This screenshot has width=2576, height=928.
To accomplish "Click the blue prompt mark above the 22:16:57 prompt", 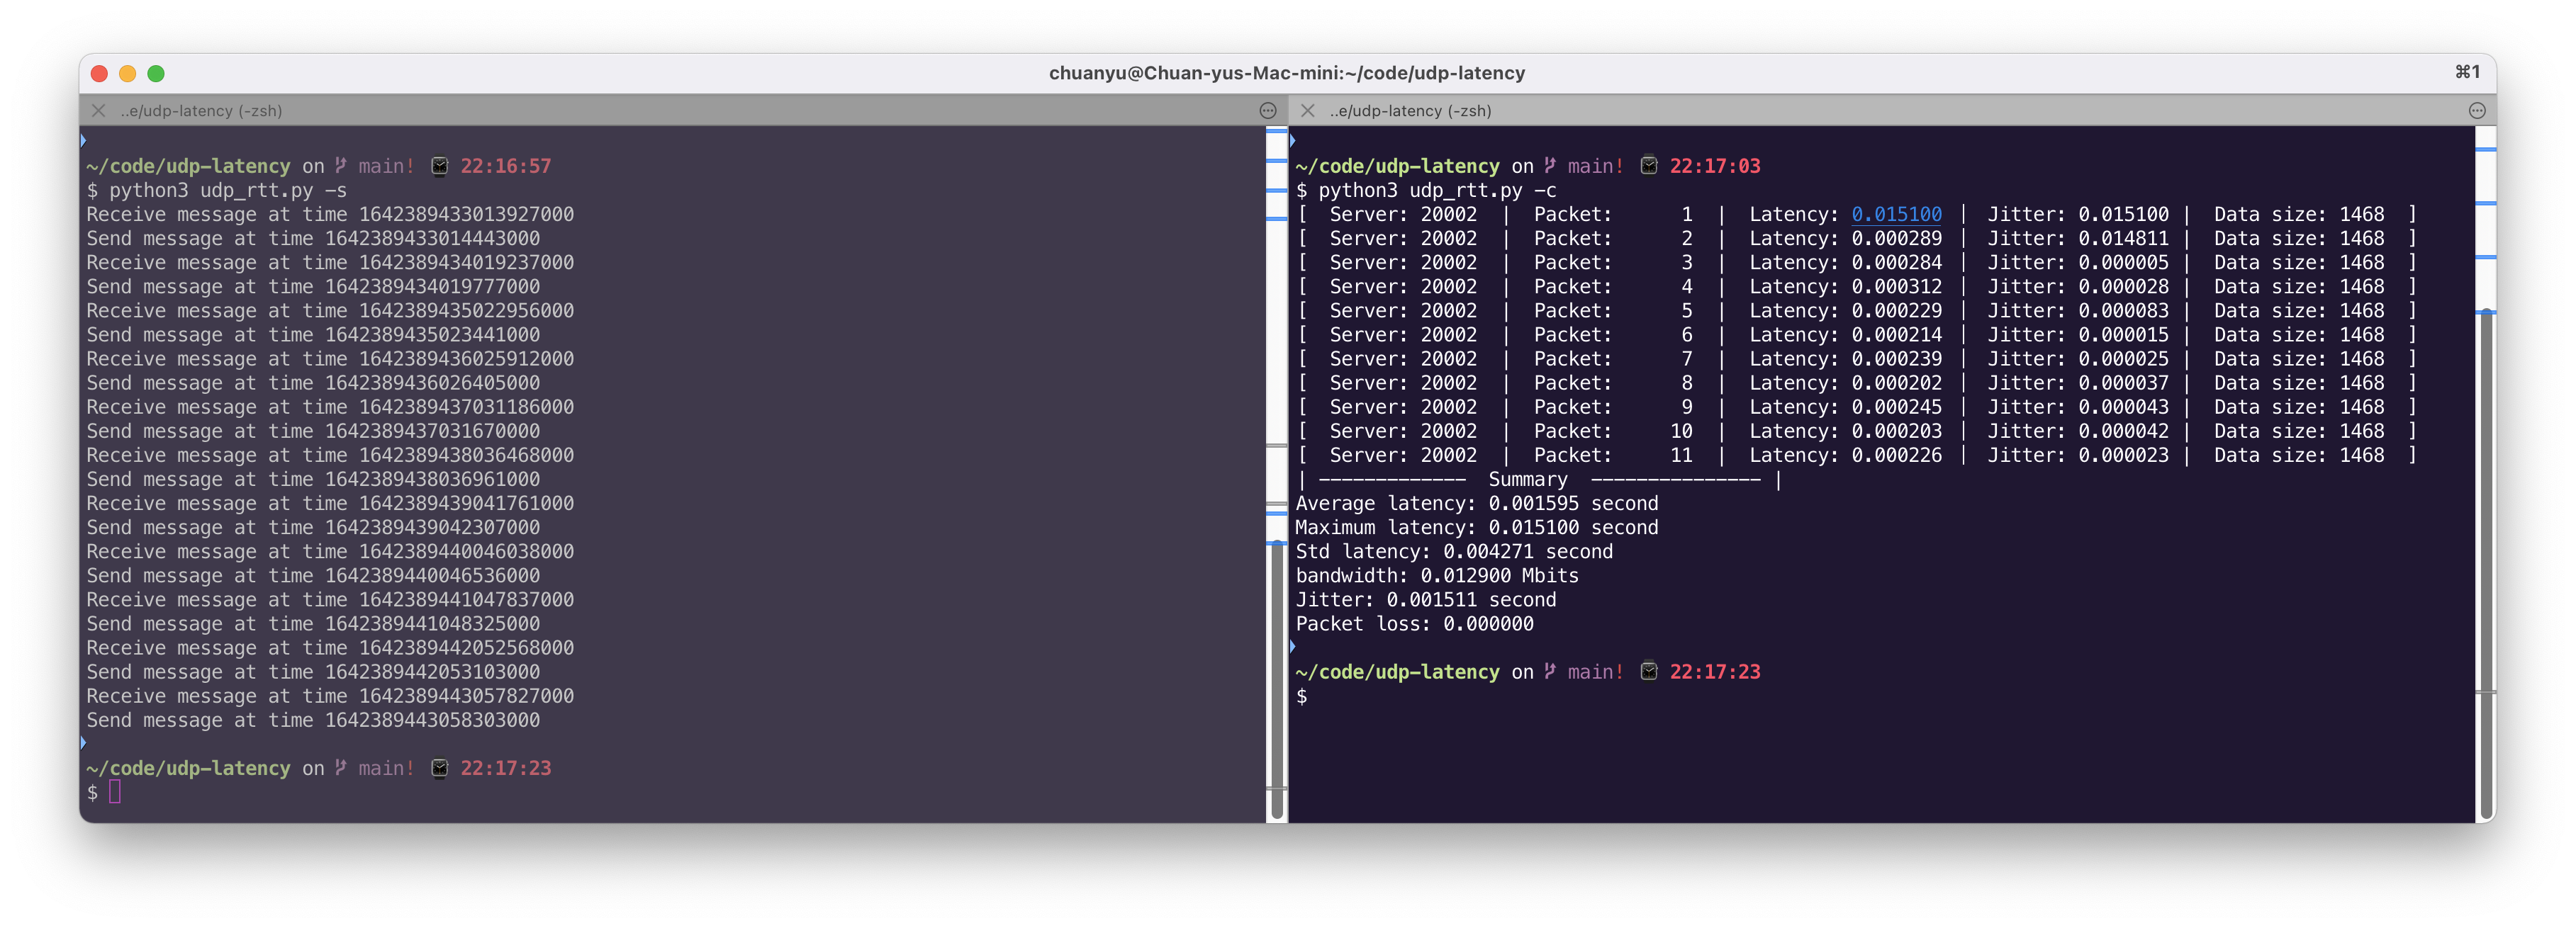I will click(x=83, y=141).
